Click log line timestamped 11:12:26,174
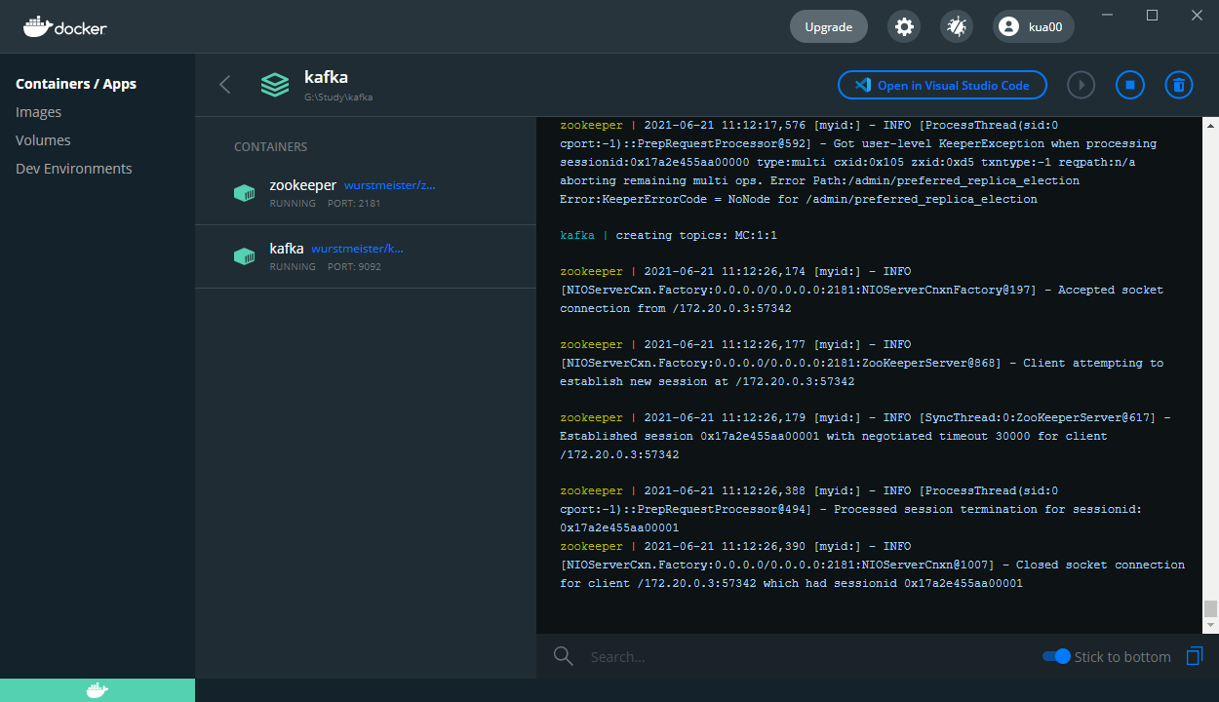The width and height of the screenshot is (1219, 702). pos(862,290)
